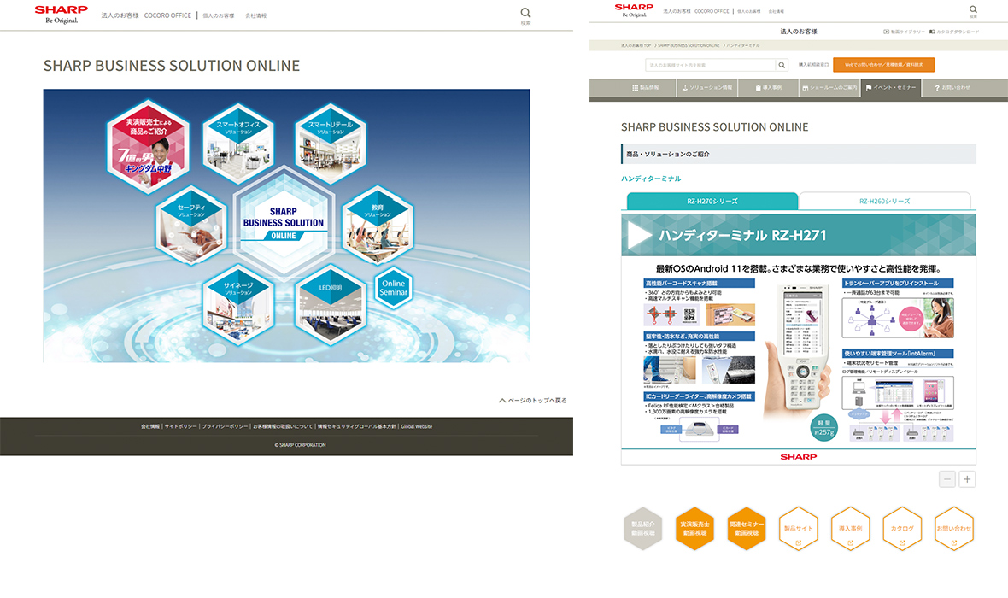Image resolution: width=1008 pixels, height=598 pixels.
Task: Select the RZ-H260シリーズ tab
Action: (885, 202)
